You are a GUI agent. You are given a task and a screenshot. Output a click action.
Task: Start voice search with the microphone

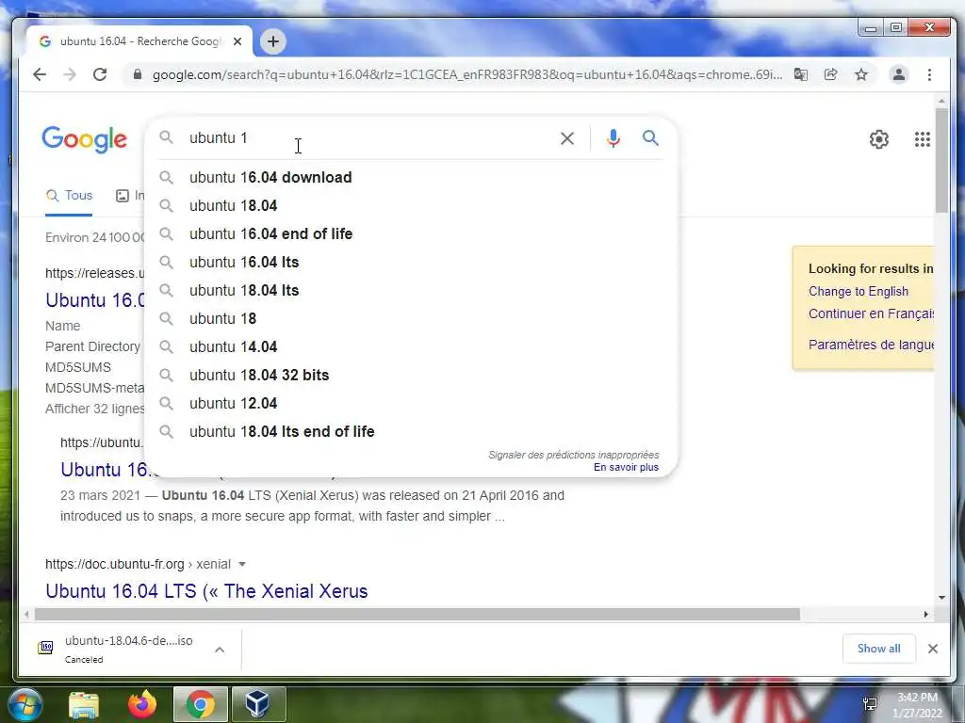613,138
